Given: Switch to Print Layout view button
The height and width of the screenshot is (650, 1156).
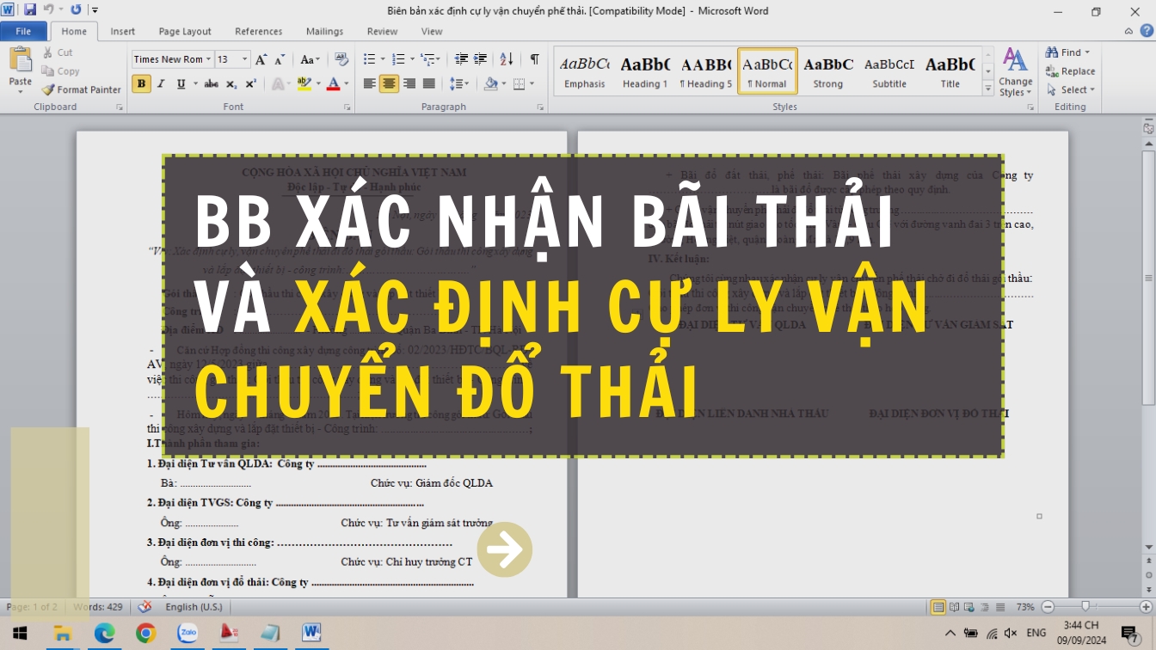Looking at the screenshot, I should (938, 607).
